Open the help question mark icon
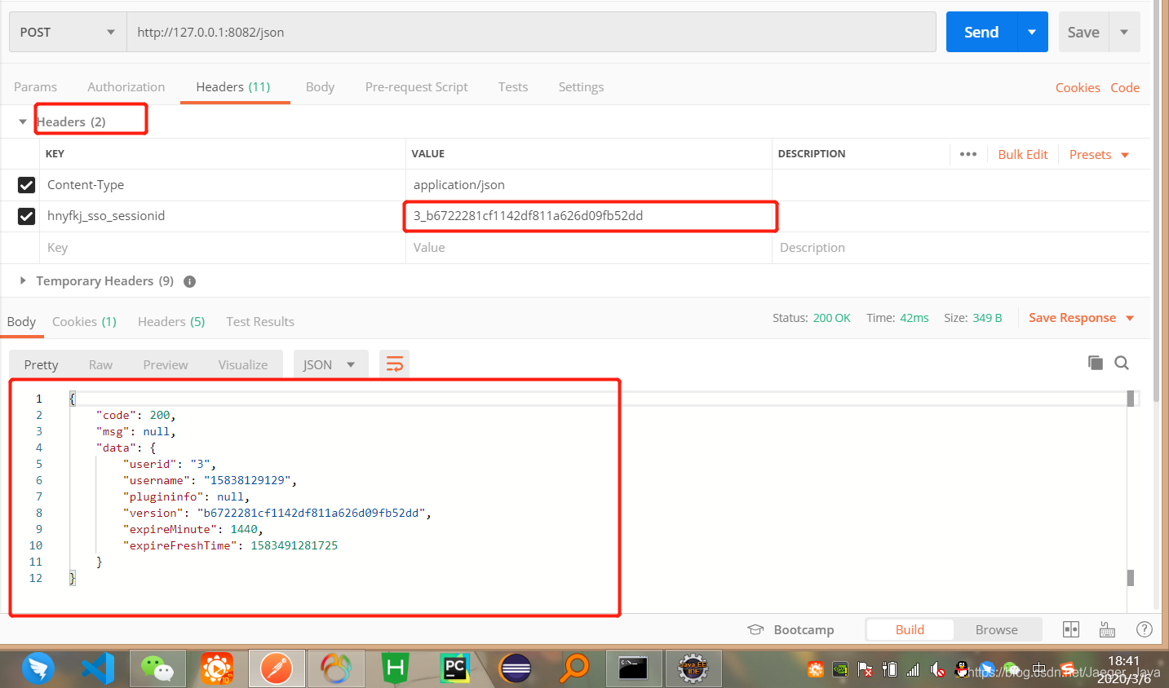Viewport: 1169px width, 688px height. pyautogui.click(x=1145, y=629)
